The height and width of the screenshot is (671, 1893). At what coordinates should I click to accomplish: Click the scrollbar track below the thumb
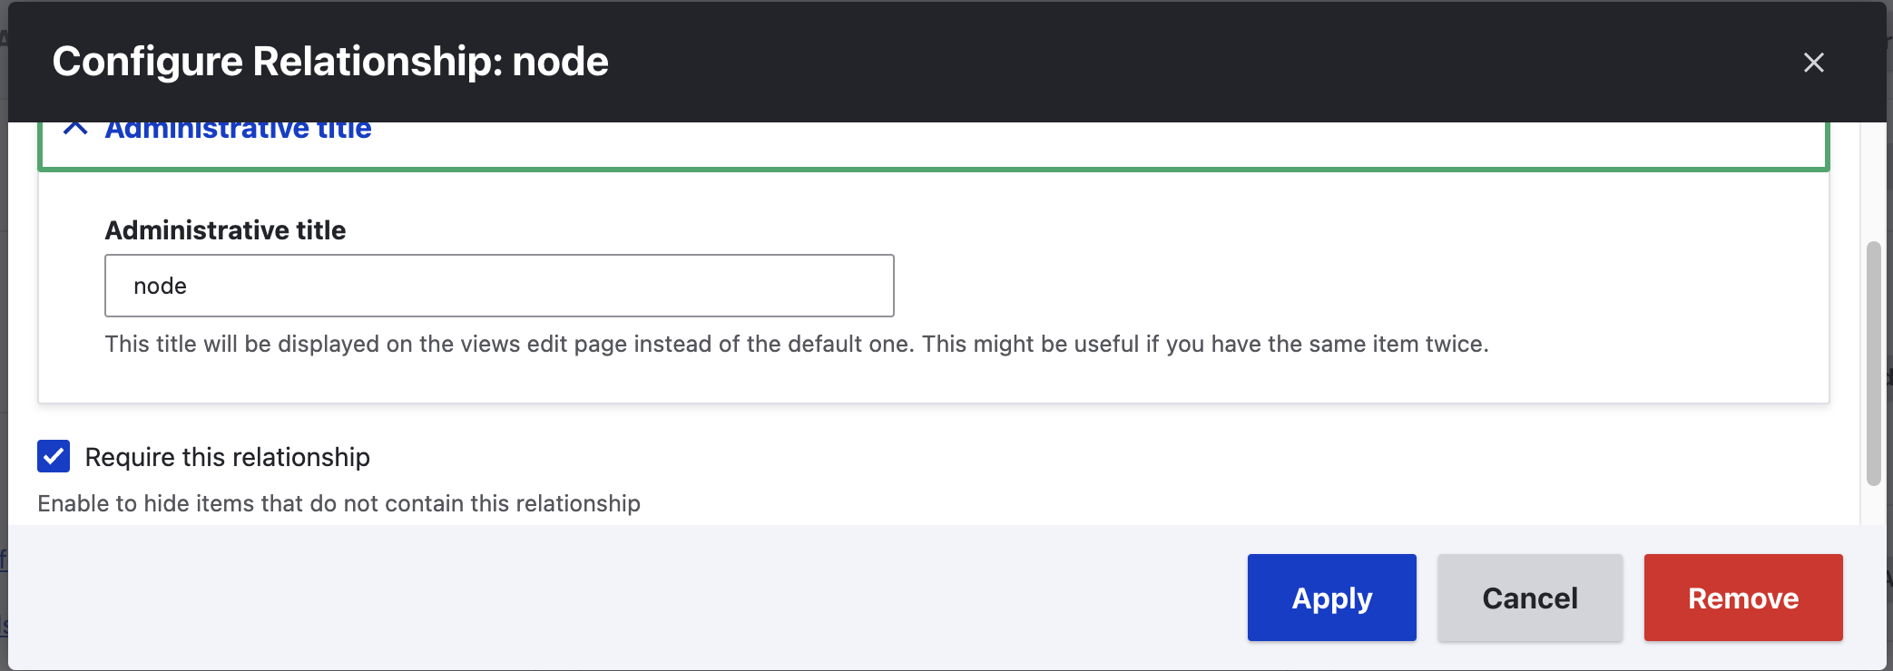1873,506
